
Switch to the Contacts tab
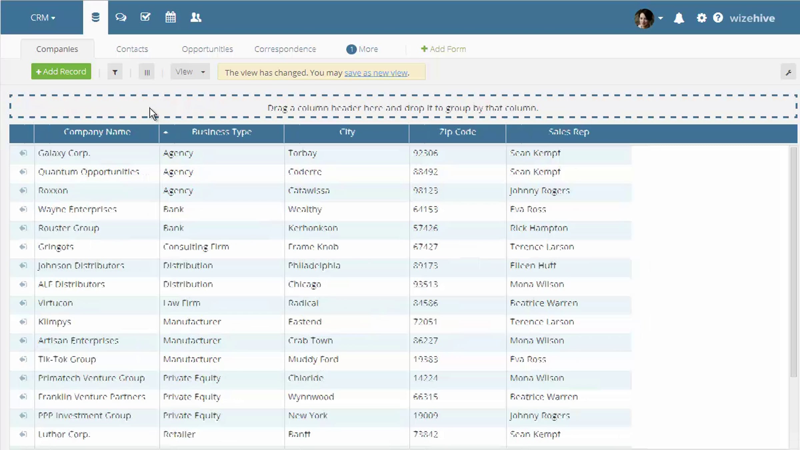pyautogui.click(x=132, y=49)
